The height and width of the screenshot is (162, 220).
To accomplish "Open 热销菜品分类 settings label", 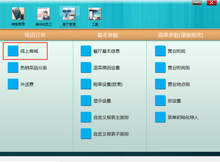I will 34,68.
